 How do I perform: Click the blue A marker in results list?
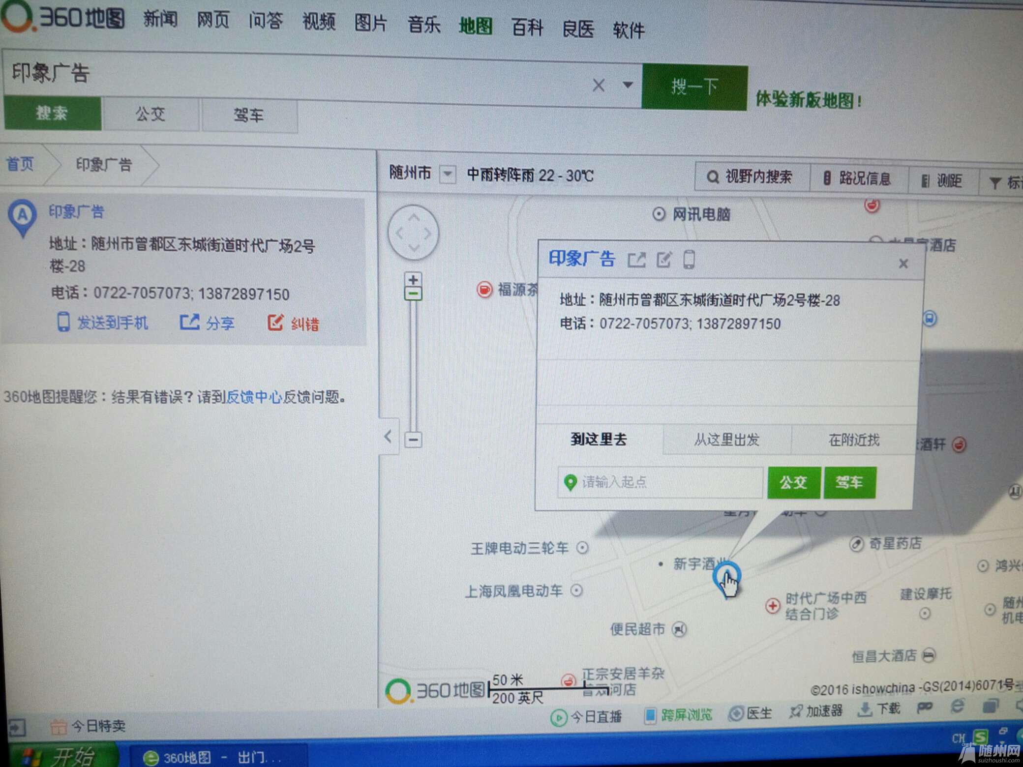22,218
